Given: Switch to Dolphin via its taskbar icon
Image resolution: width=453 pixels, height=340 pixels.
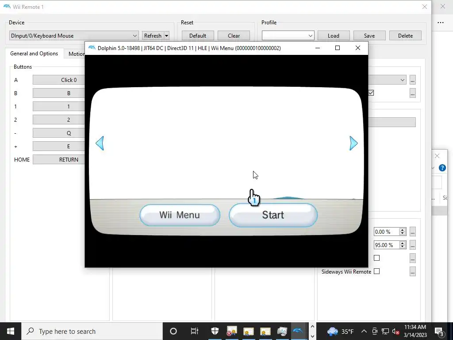Looking at the screenshot, I should (298, 331).
